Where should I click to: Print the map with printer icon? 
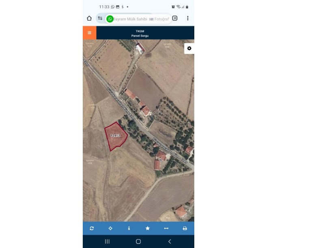(185, 229)
